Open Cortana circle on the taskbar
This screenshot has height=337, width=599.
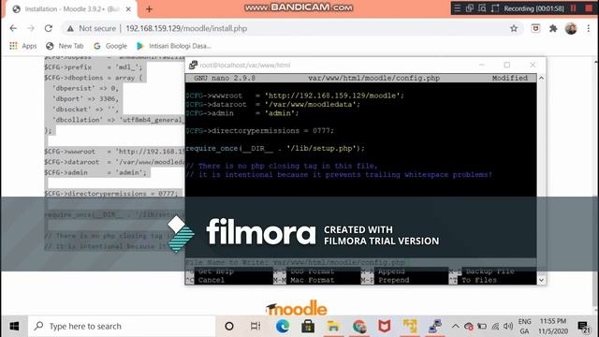pos(229,327)
